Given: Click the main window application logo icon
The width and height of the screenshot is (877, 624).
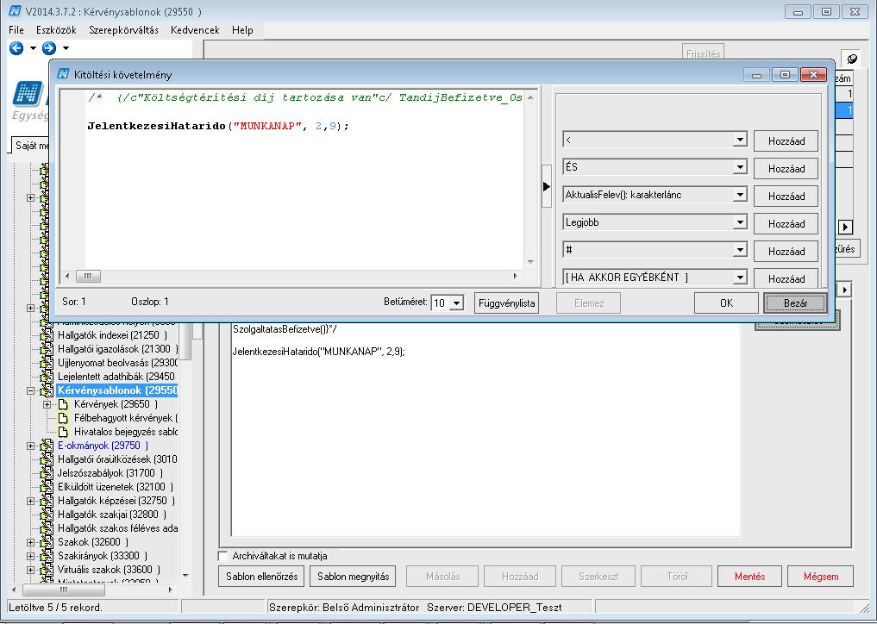Looking at the screenshot, I should pos(15,11).
